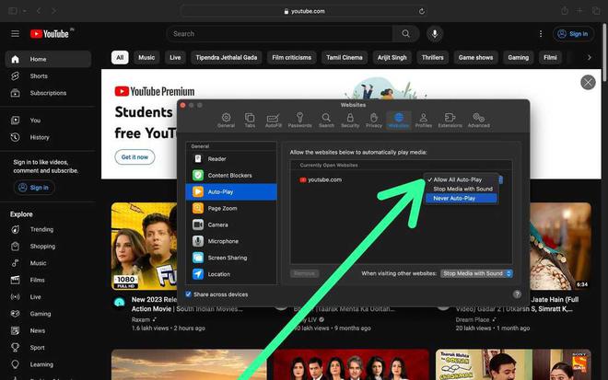Open the General preferences tab
Screen dimensions: 608x380
(x=226, y=121)
